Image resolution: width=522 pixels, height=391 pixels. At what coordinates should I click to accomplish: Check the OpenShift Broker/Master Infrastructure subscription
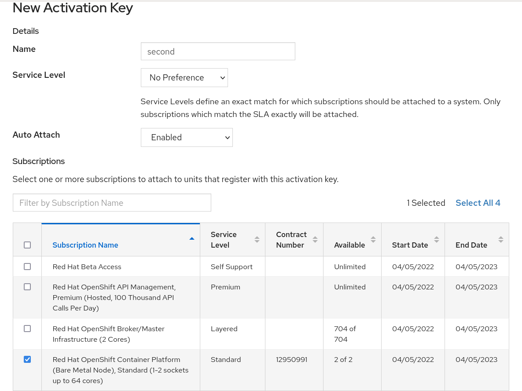coord(27,328)
